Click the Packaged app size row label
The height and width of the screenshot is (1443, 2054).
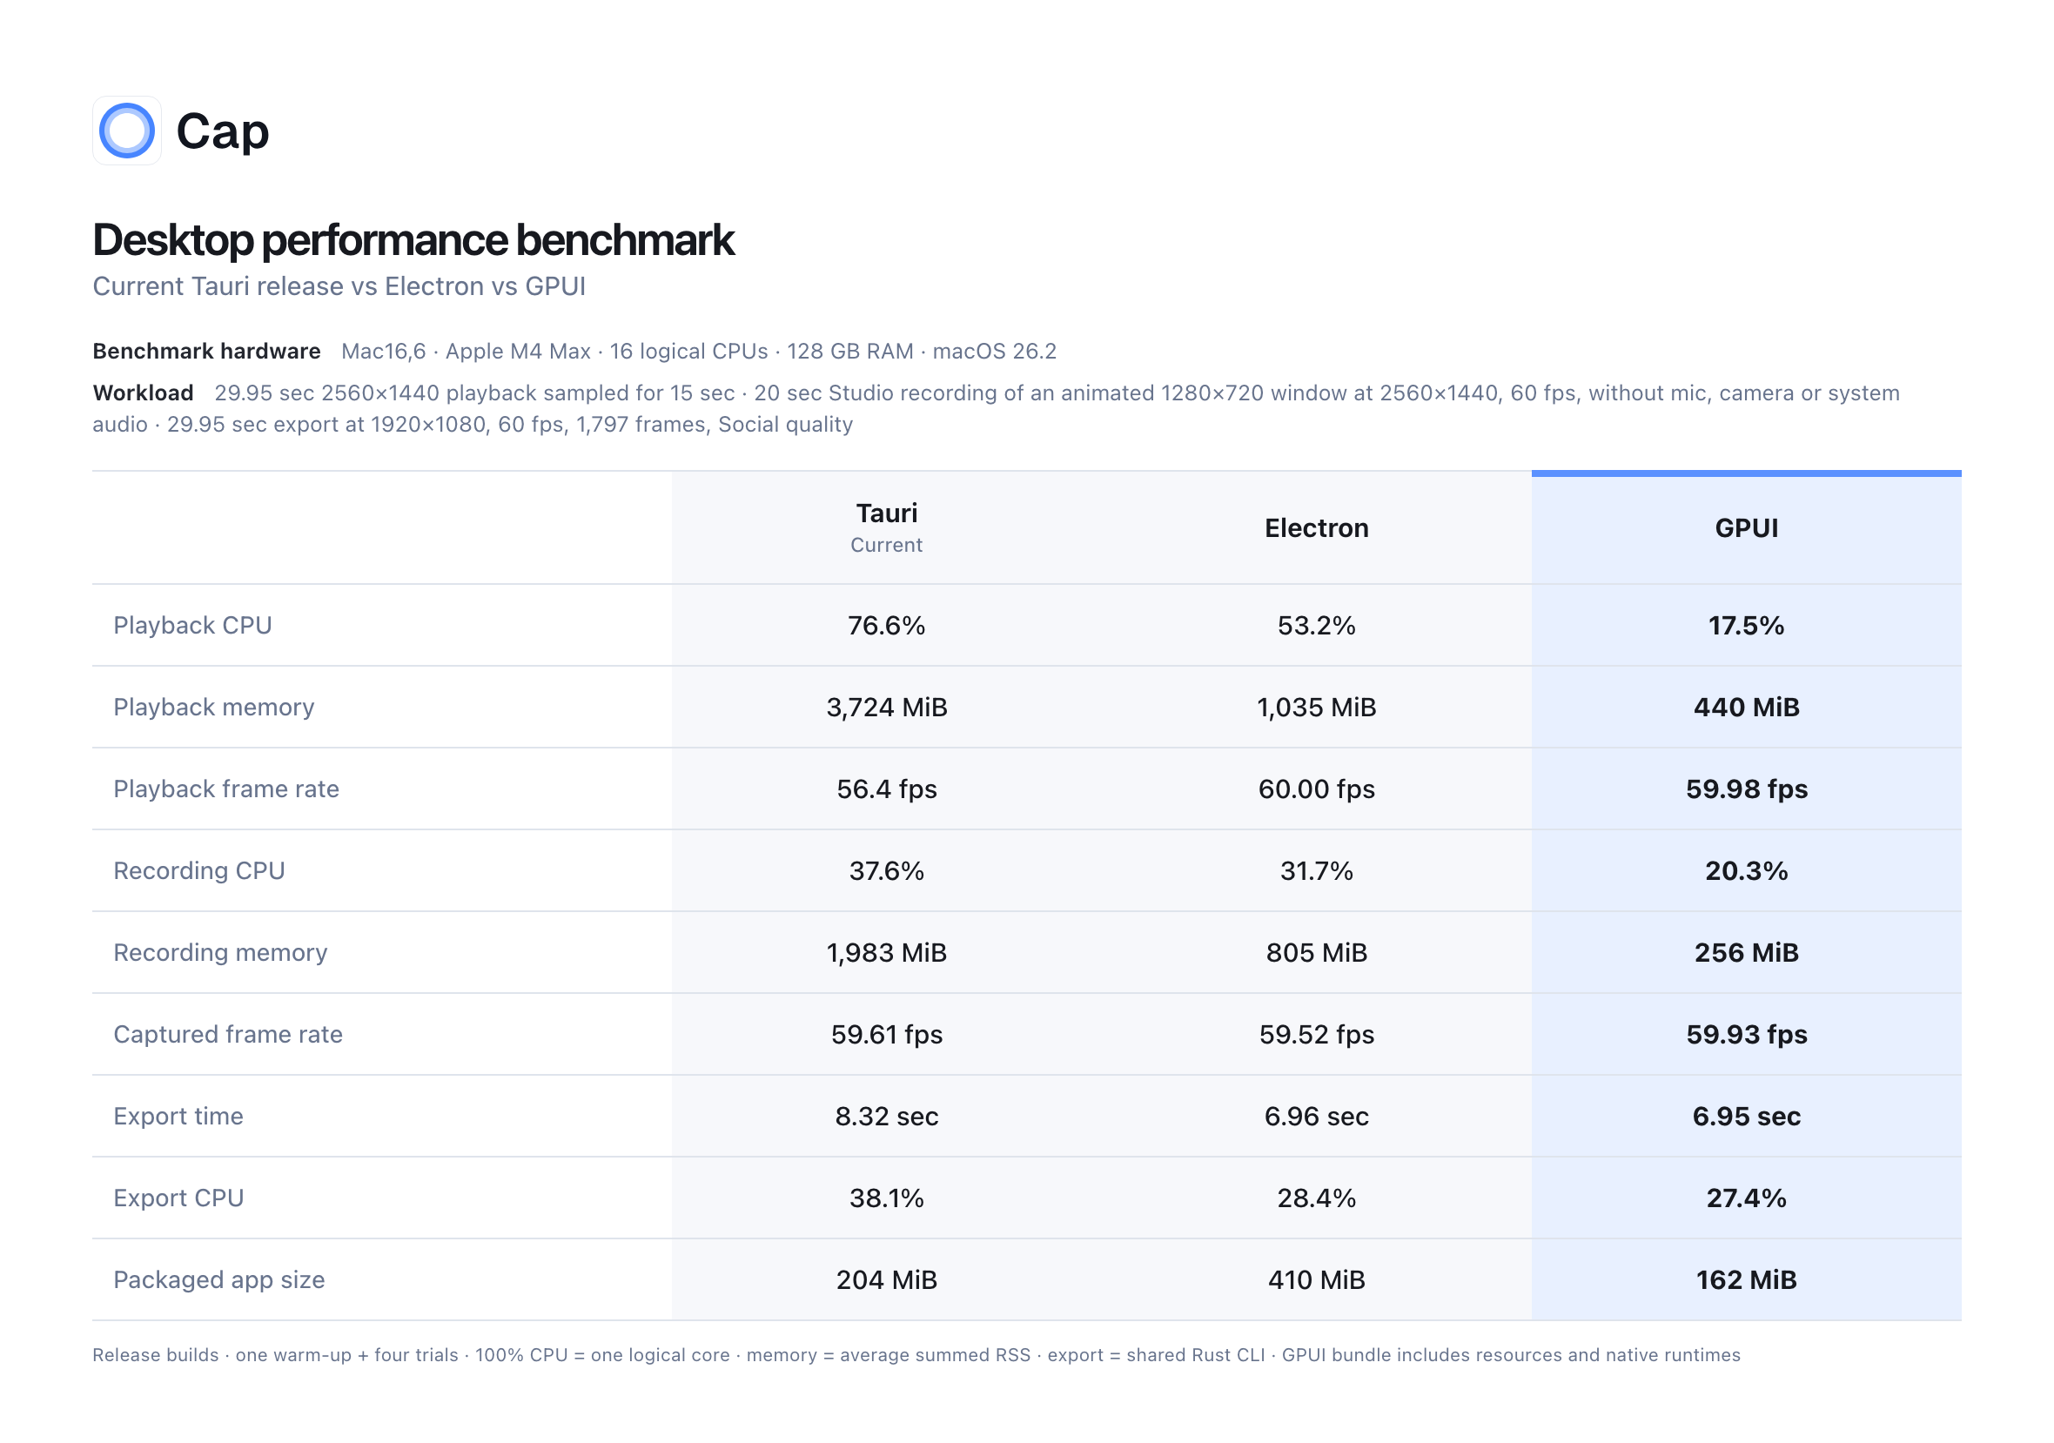(219, 1280)
